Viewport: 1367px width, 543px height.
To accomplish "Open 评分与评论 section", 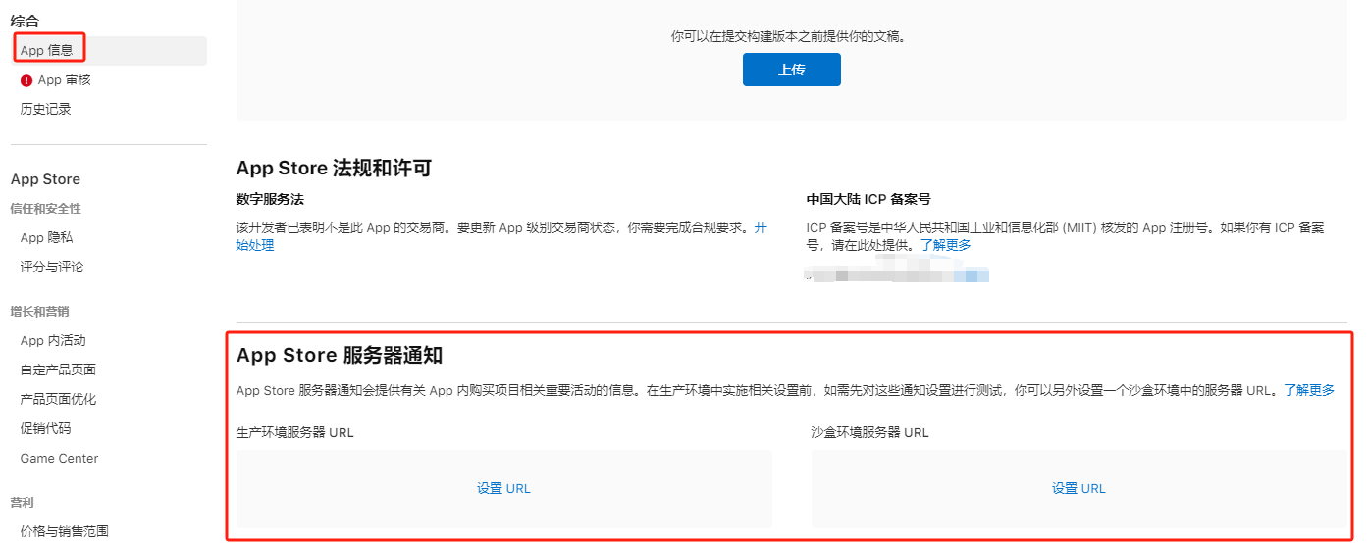I will [52, 267].
